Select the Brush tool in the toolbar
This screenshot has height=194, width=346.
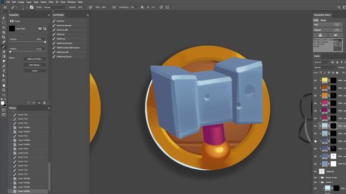[4, 47]
